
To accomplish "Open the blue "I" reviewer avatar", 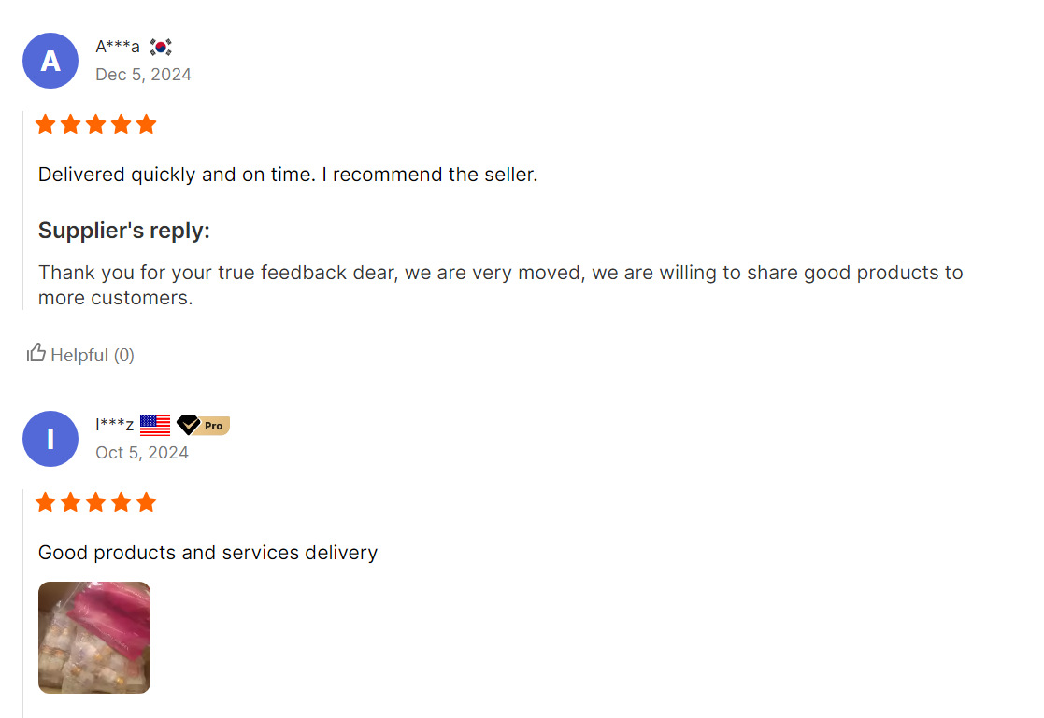I will coord(50,439).
